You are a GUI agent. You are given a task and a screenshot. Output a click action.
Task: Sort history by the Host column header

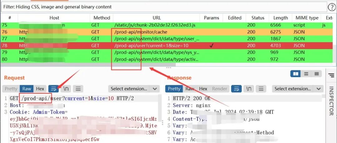pyautogui.click(x=54, y=18)
